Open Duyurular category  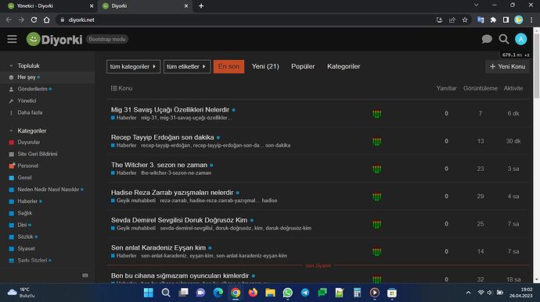coord(29,142)
